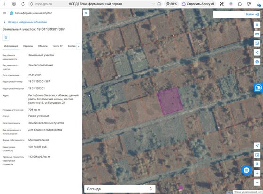Click the Новых уведомлений нет notification

248,192
